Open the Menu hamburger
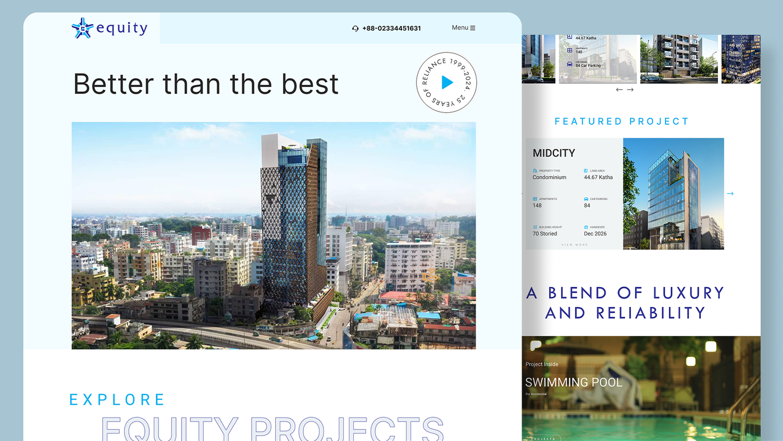783x441 pixels. (x=463, y=28)
